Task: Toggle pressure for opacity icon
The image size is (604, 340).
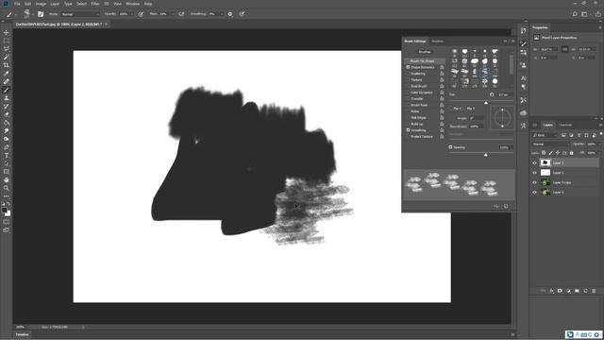Action: point(141,14)
